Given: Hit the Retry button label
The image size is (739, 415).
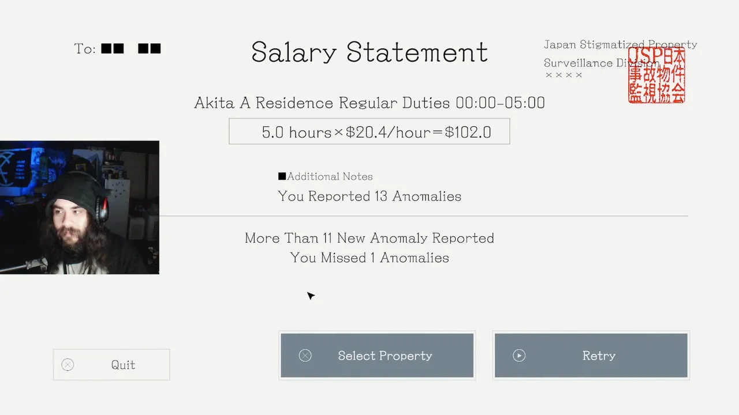Looking at the screenshot, I should pos(599,356).
